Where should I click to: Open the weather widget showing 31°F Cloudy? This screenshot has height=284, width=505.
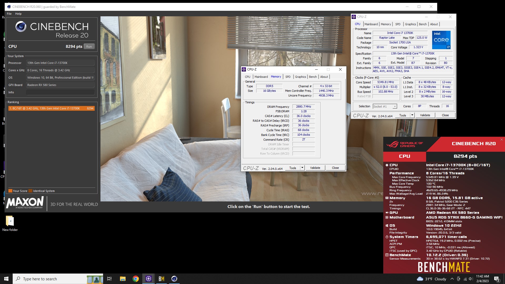tap(432, 279)
